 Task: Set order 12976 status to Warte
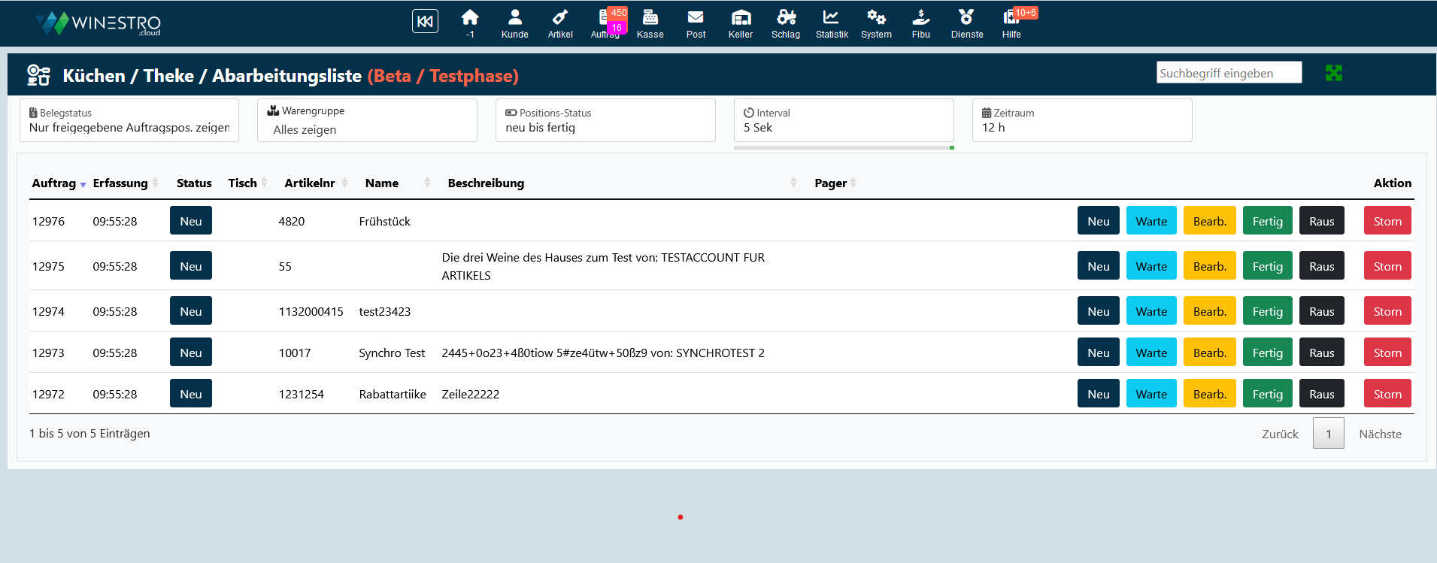1151,221
